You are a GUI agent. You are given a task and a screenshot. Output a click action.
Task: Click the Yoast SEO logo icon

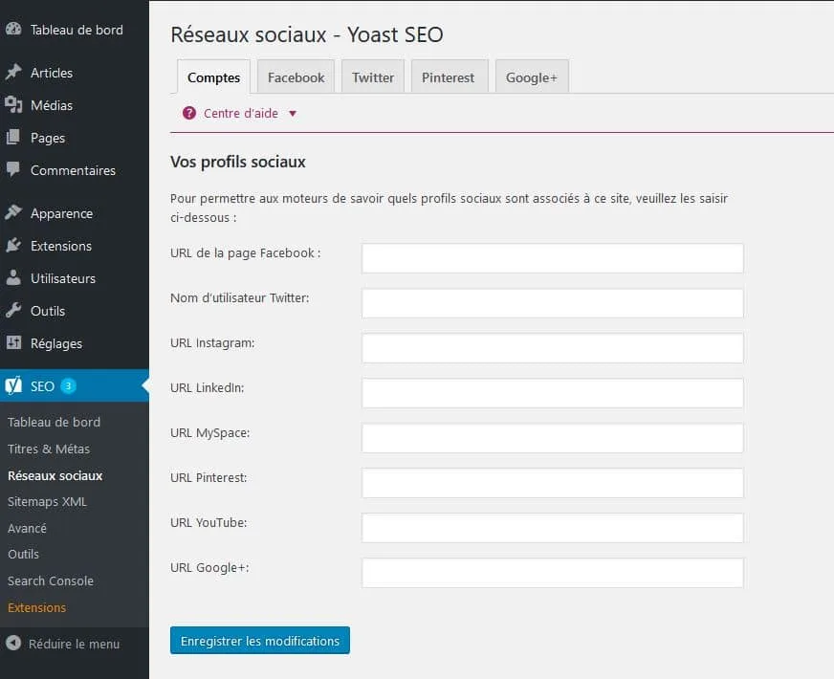point(13,385)
